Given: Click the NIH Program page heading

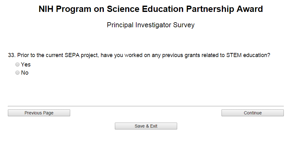Looking at the screenshot, I should 151,9.
